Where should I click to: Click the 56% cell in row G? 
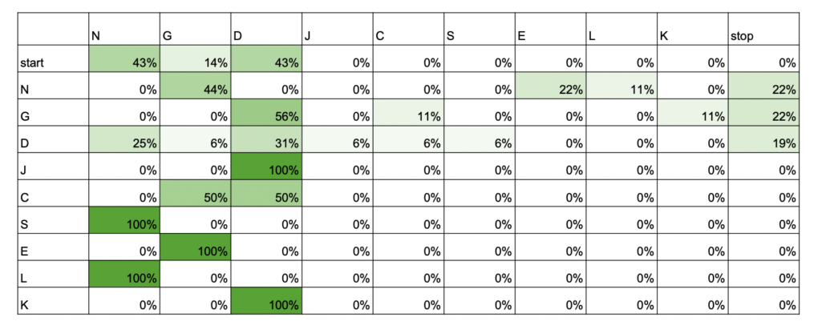click(266, 116)
